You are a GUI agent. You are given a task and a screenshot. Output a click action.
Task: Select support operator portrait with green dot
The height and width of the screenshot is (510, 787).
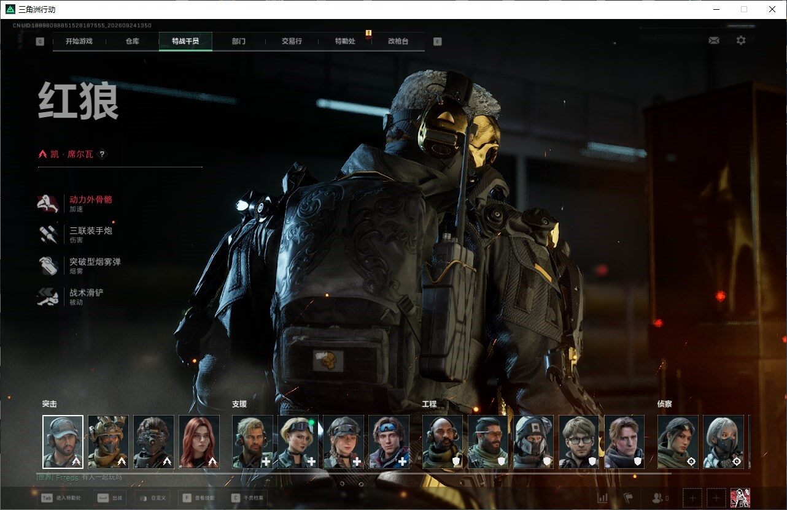pos(298,442)
